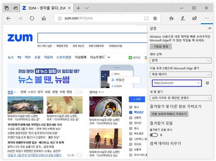Open the reading view book icon

(x=146, y=18)
